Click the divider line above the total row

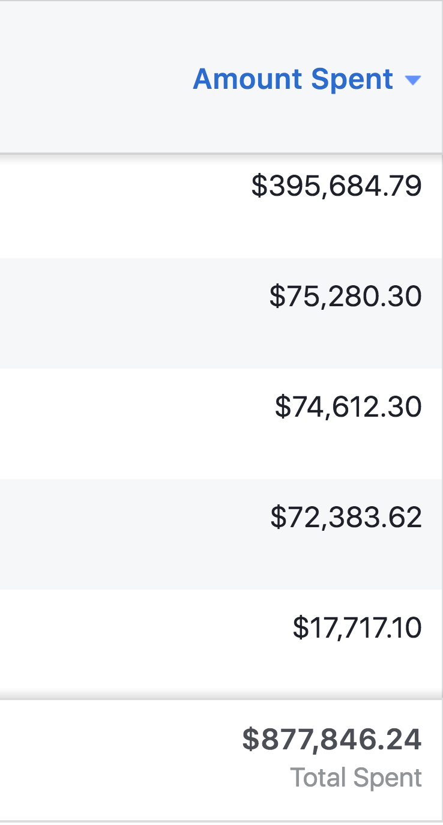[x=221, y=700]
